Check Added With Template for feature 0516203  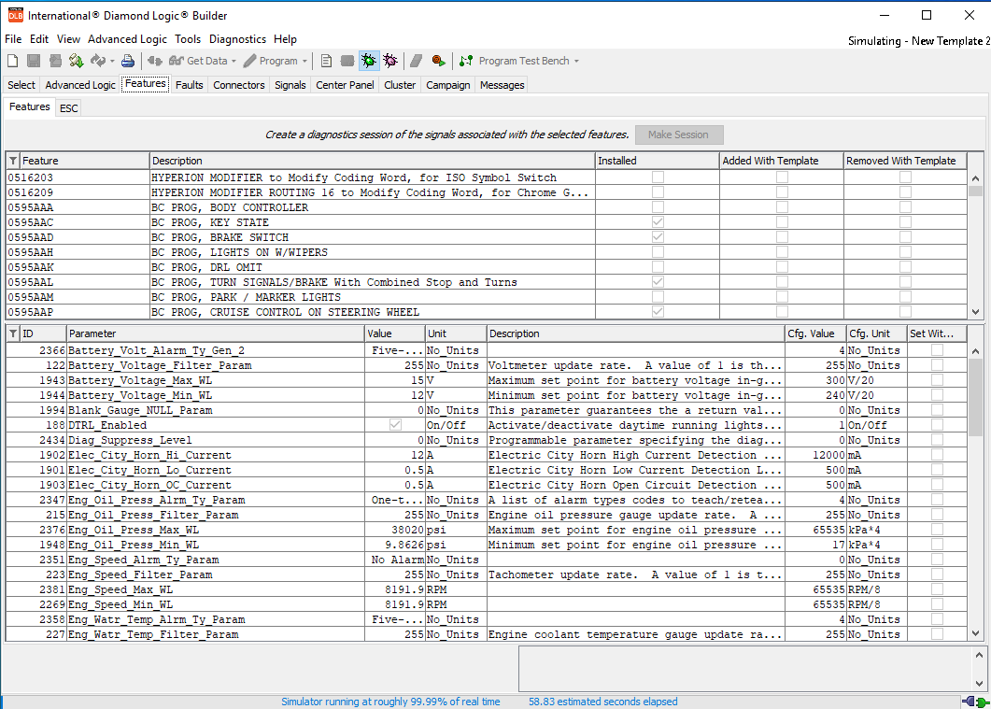[x=781, y=177]
